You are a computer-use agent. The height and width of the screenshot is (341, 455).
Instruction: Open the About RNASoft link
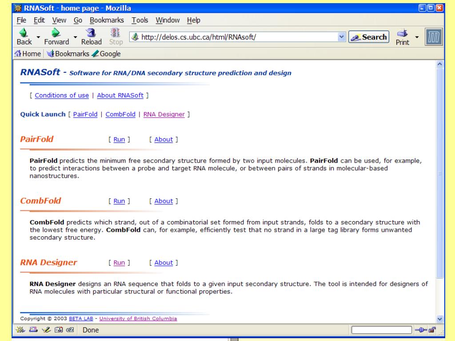120,95
